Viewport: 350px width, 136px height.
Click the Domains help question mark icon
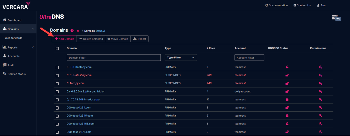click(72, 31)
